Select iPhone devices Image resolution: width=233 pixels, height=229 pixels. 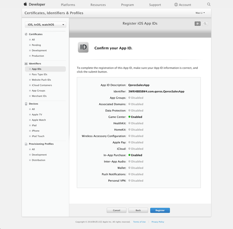pos(36,131)
